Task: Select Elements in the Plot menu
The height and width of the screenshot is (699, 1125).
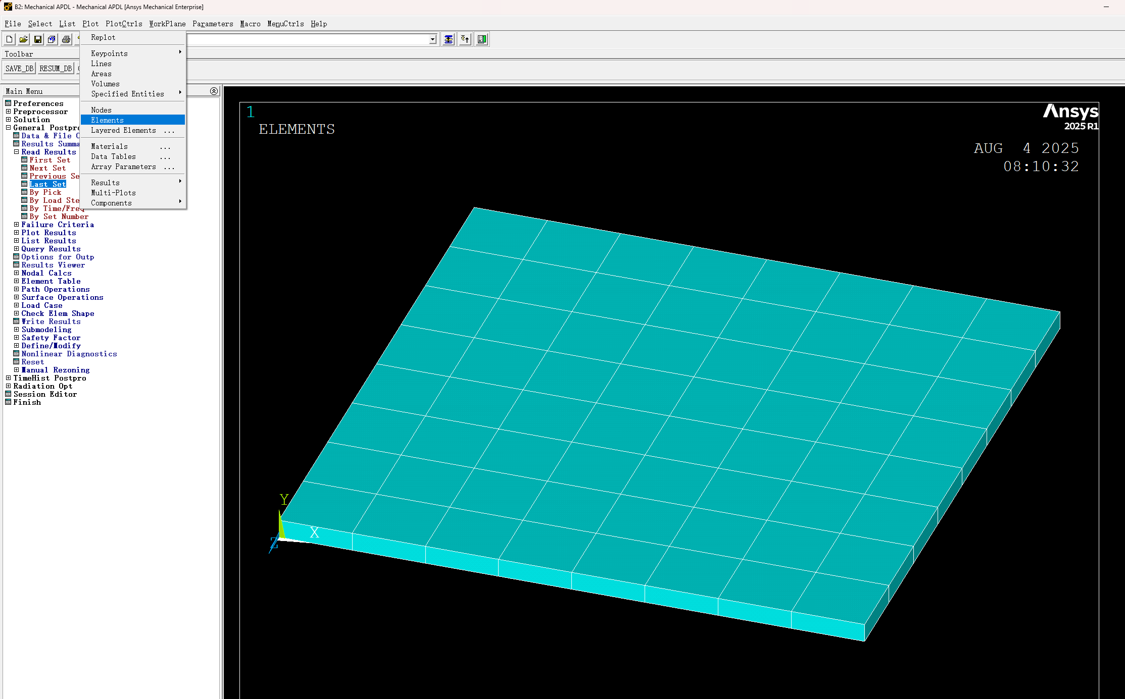Action: point(107,120)
